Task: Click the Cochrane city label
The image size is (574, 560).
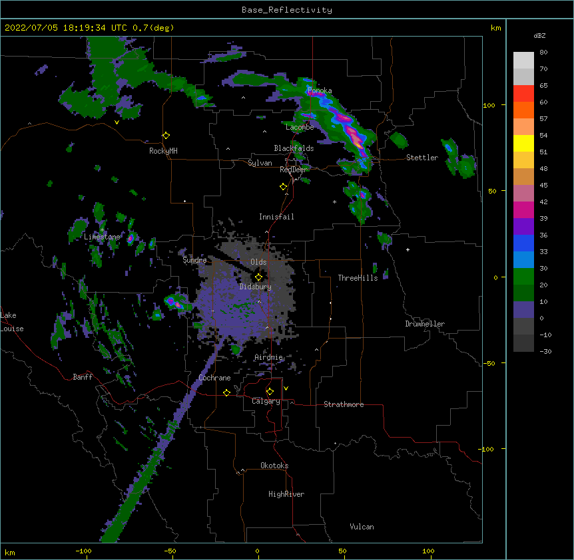Action: [x=214, y=378]
